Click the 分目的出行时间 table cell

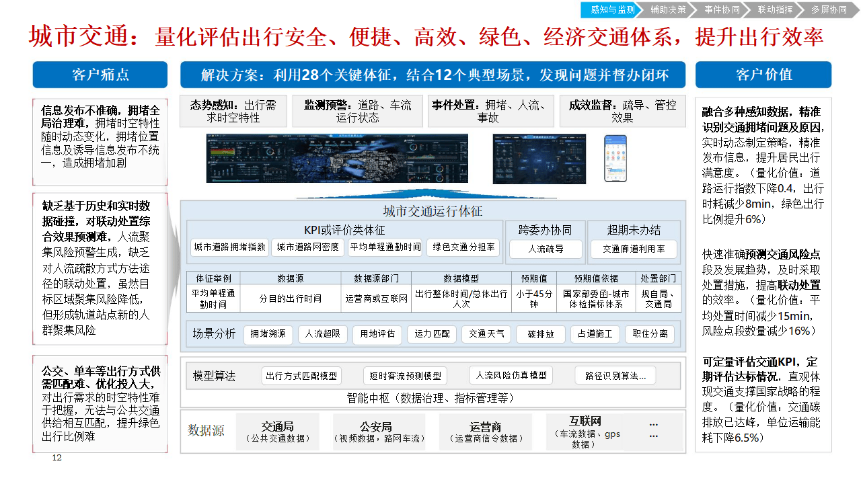pos(290,298)
